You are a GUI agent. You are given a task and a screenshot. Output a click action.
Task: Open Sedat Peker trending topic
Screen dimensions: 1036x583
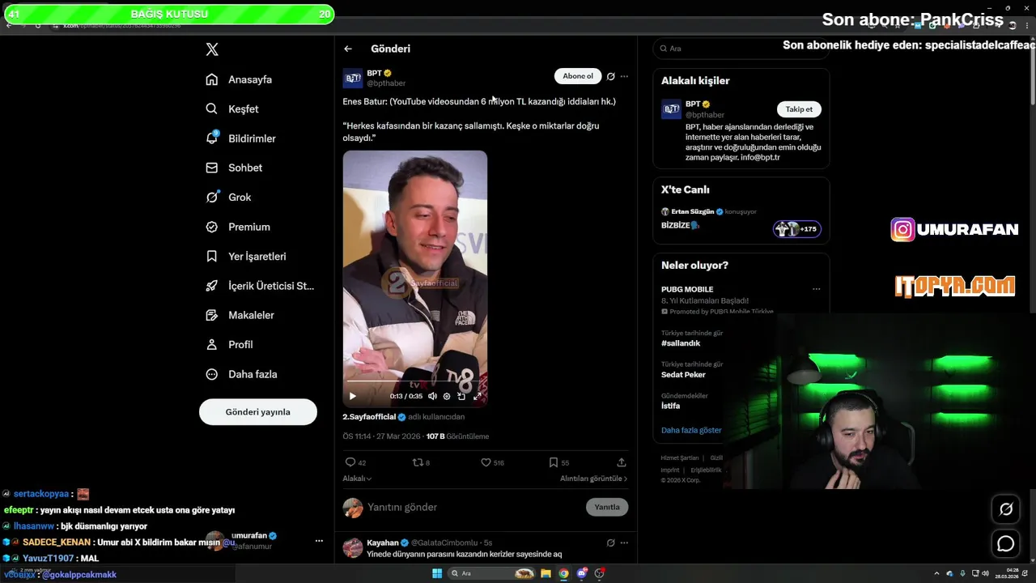pos(683,374)
